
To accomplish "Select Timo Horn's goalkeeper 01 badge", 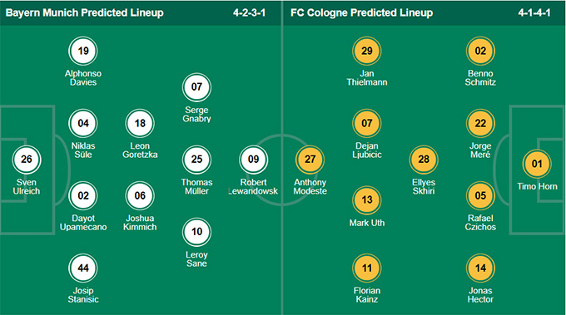I will point(537,164).
